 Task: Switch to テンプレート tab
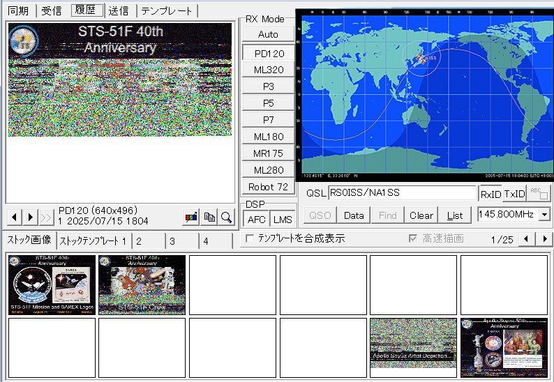tap(167, 10)
